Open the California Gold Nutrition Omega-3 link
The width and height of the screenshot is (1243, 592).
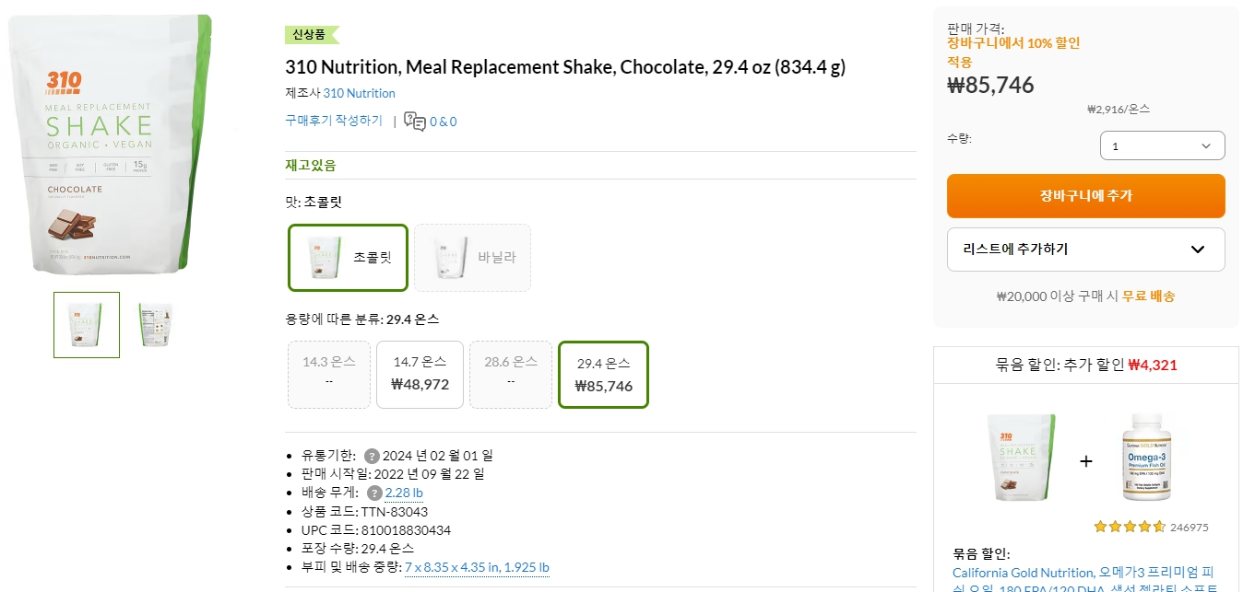pos(1085,572)
